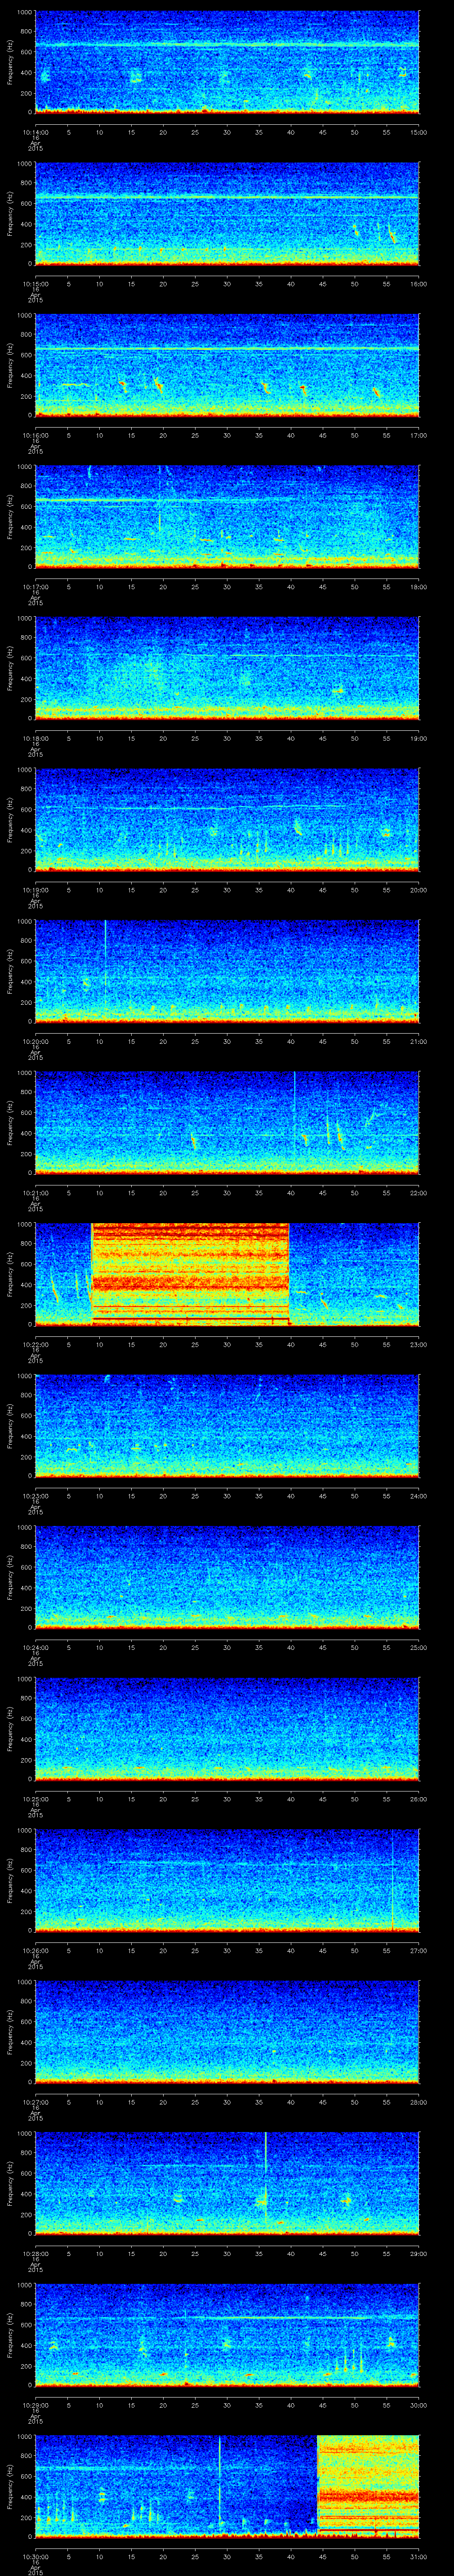Click the 10:21:00 start time label

[x=35, y=1192]
